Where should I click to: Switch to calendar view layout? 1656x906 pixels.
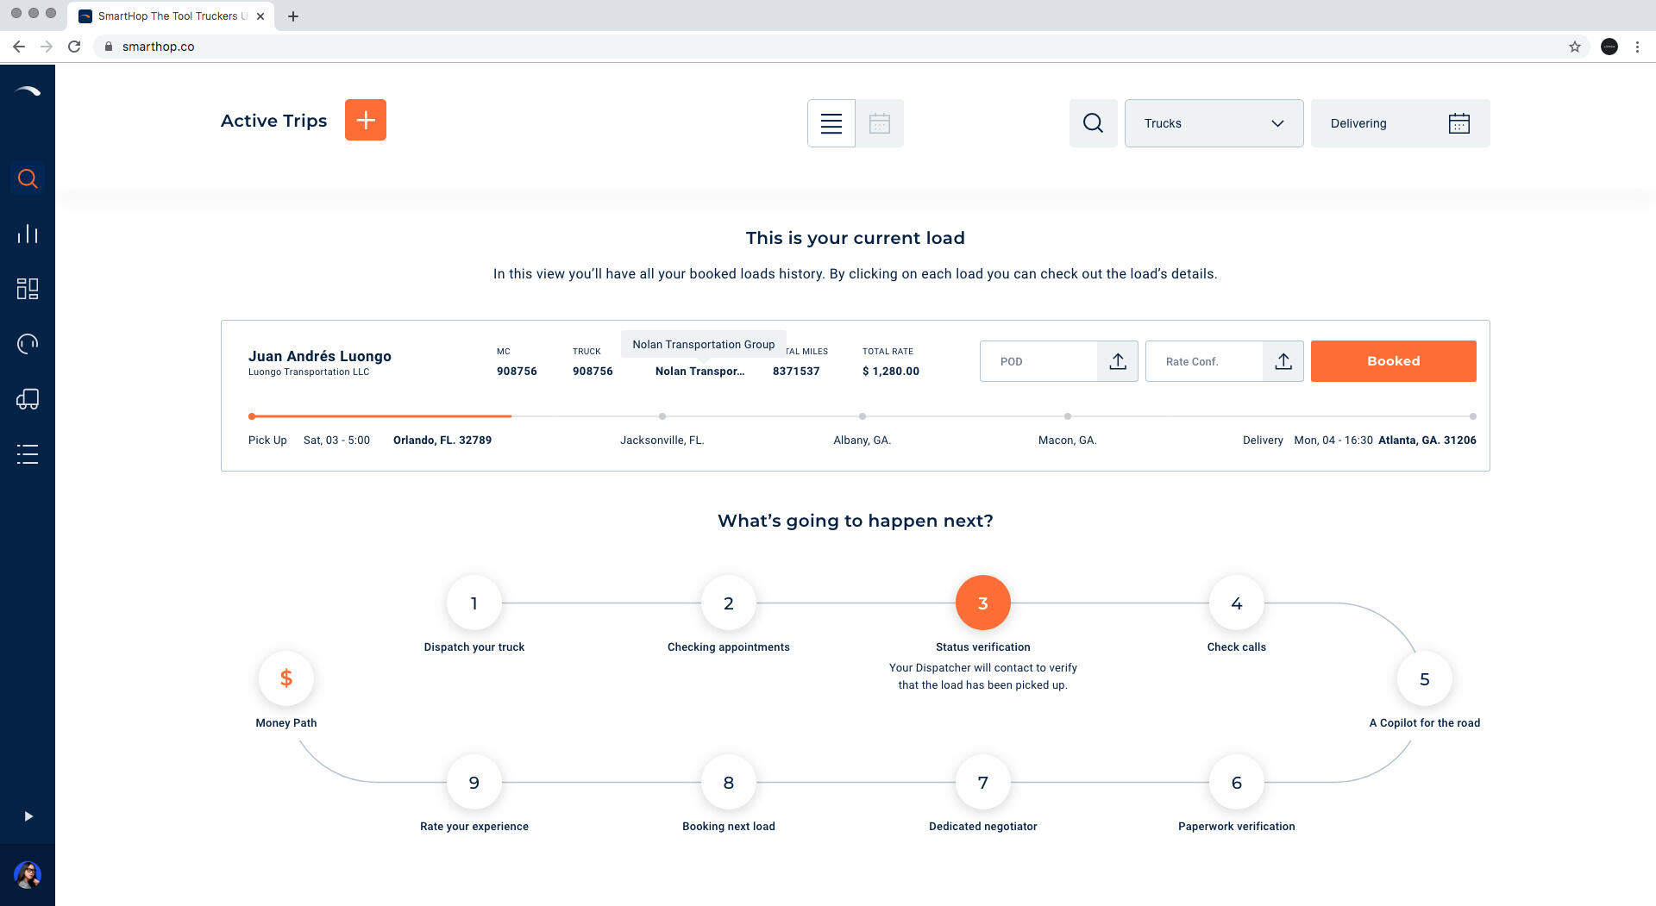[879, 123]
